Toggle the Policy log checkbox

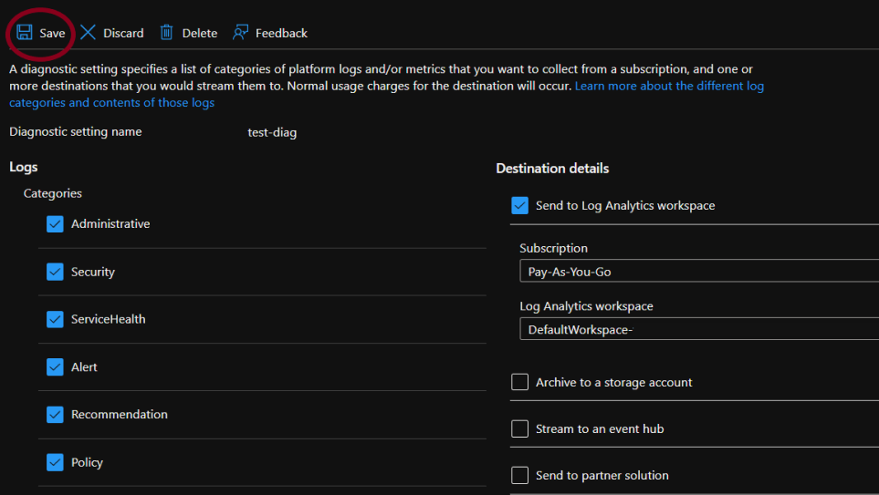(55, 462)
